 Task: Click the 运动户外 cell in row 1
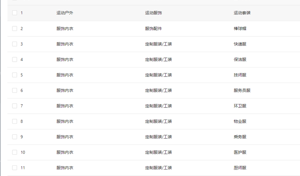(x=65, y=13)
